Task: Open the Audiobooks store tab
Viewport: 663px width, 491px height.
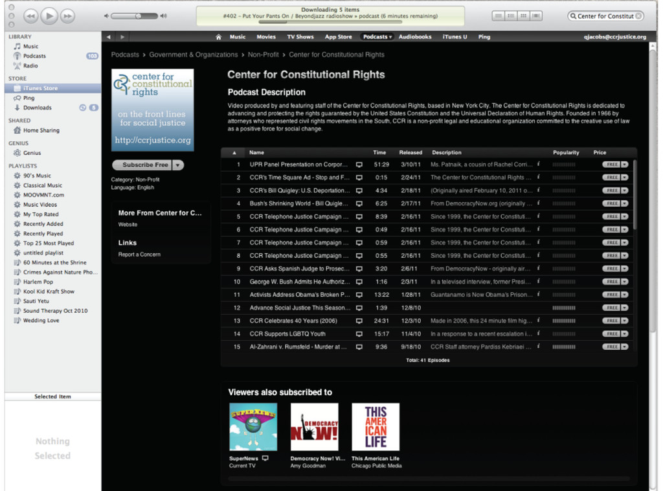Action: tap(415, 37)
